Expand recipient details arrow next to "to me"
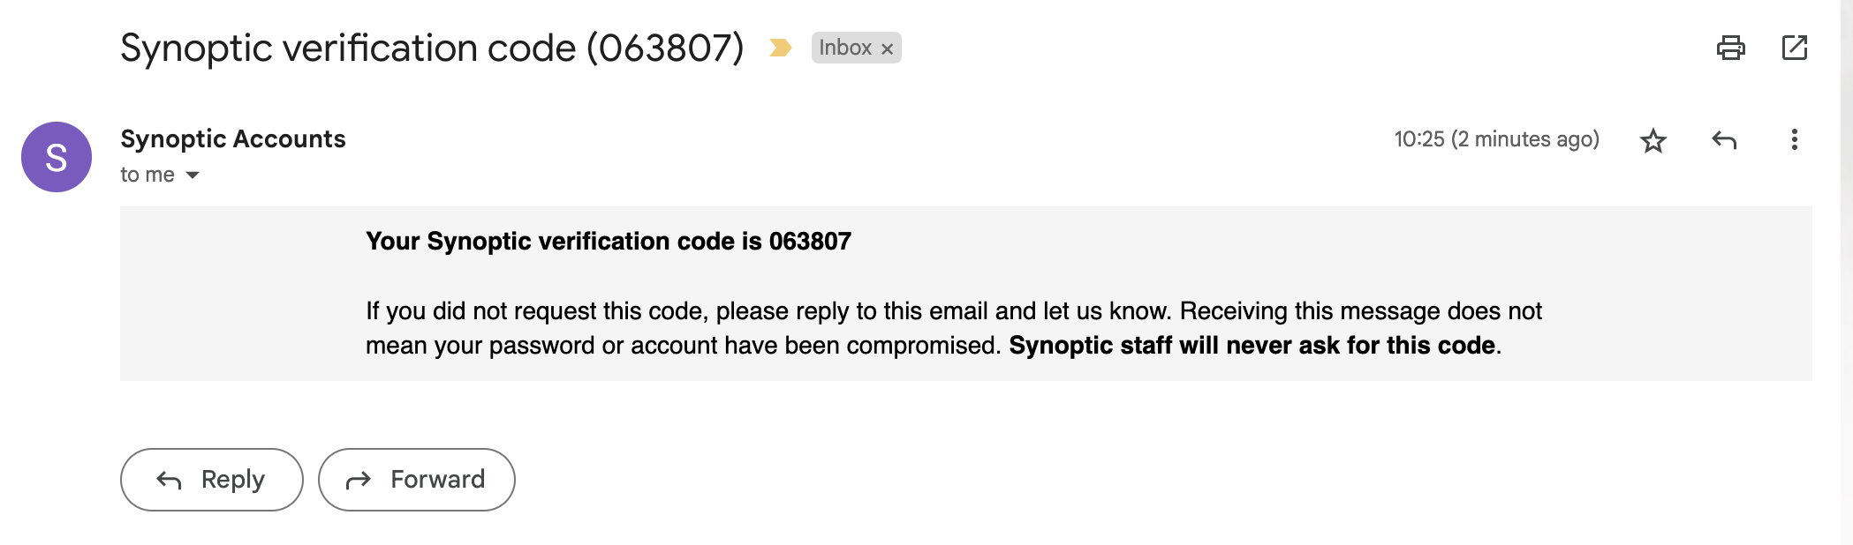The image size is (1853, 545). pyautogui.click(x=193, y=175)
